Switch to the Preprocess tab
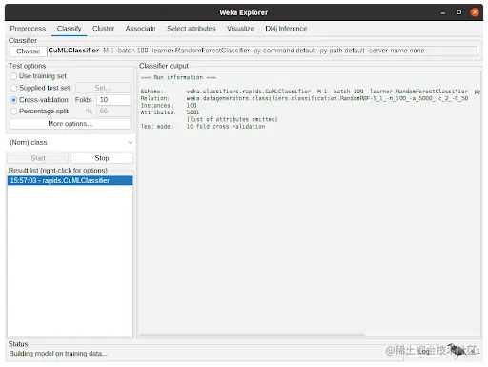Viewport: 488px width, 367px height. 28,29
